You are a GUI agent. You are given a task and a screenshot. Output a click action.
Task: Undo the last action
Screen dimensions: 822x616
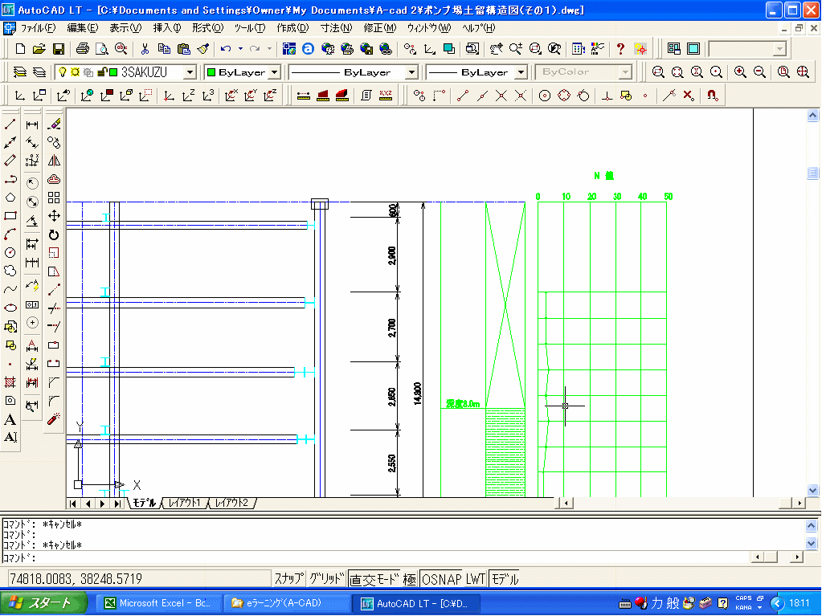pyautogui.click(x=226, y=49)
